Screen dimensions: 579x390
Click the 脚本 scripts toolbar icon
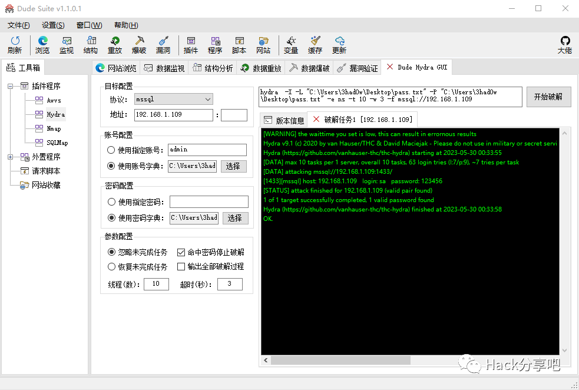tap(239, 45)
